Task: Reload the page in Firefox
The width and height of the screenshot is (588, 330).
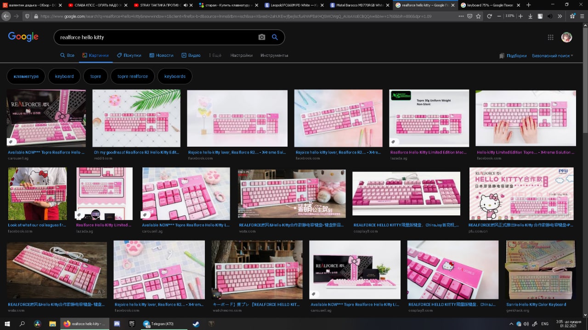Action: [490, 16]
